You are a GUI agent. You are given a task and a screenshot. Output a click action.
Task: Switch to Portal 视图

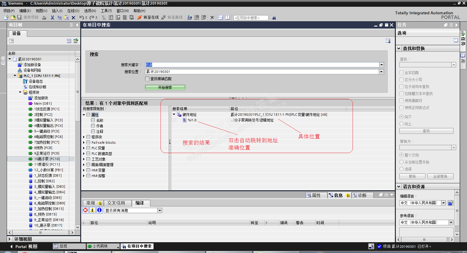(x=23, y=247)
